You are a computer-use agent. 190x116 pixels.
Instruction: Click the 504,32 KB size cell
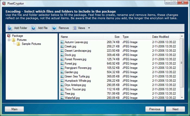pyautogui.click(x=113, y=72)
